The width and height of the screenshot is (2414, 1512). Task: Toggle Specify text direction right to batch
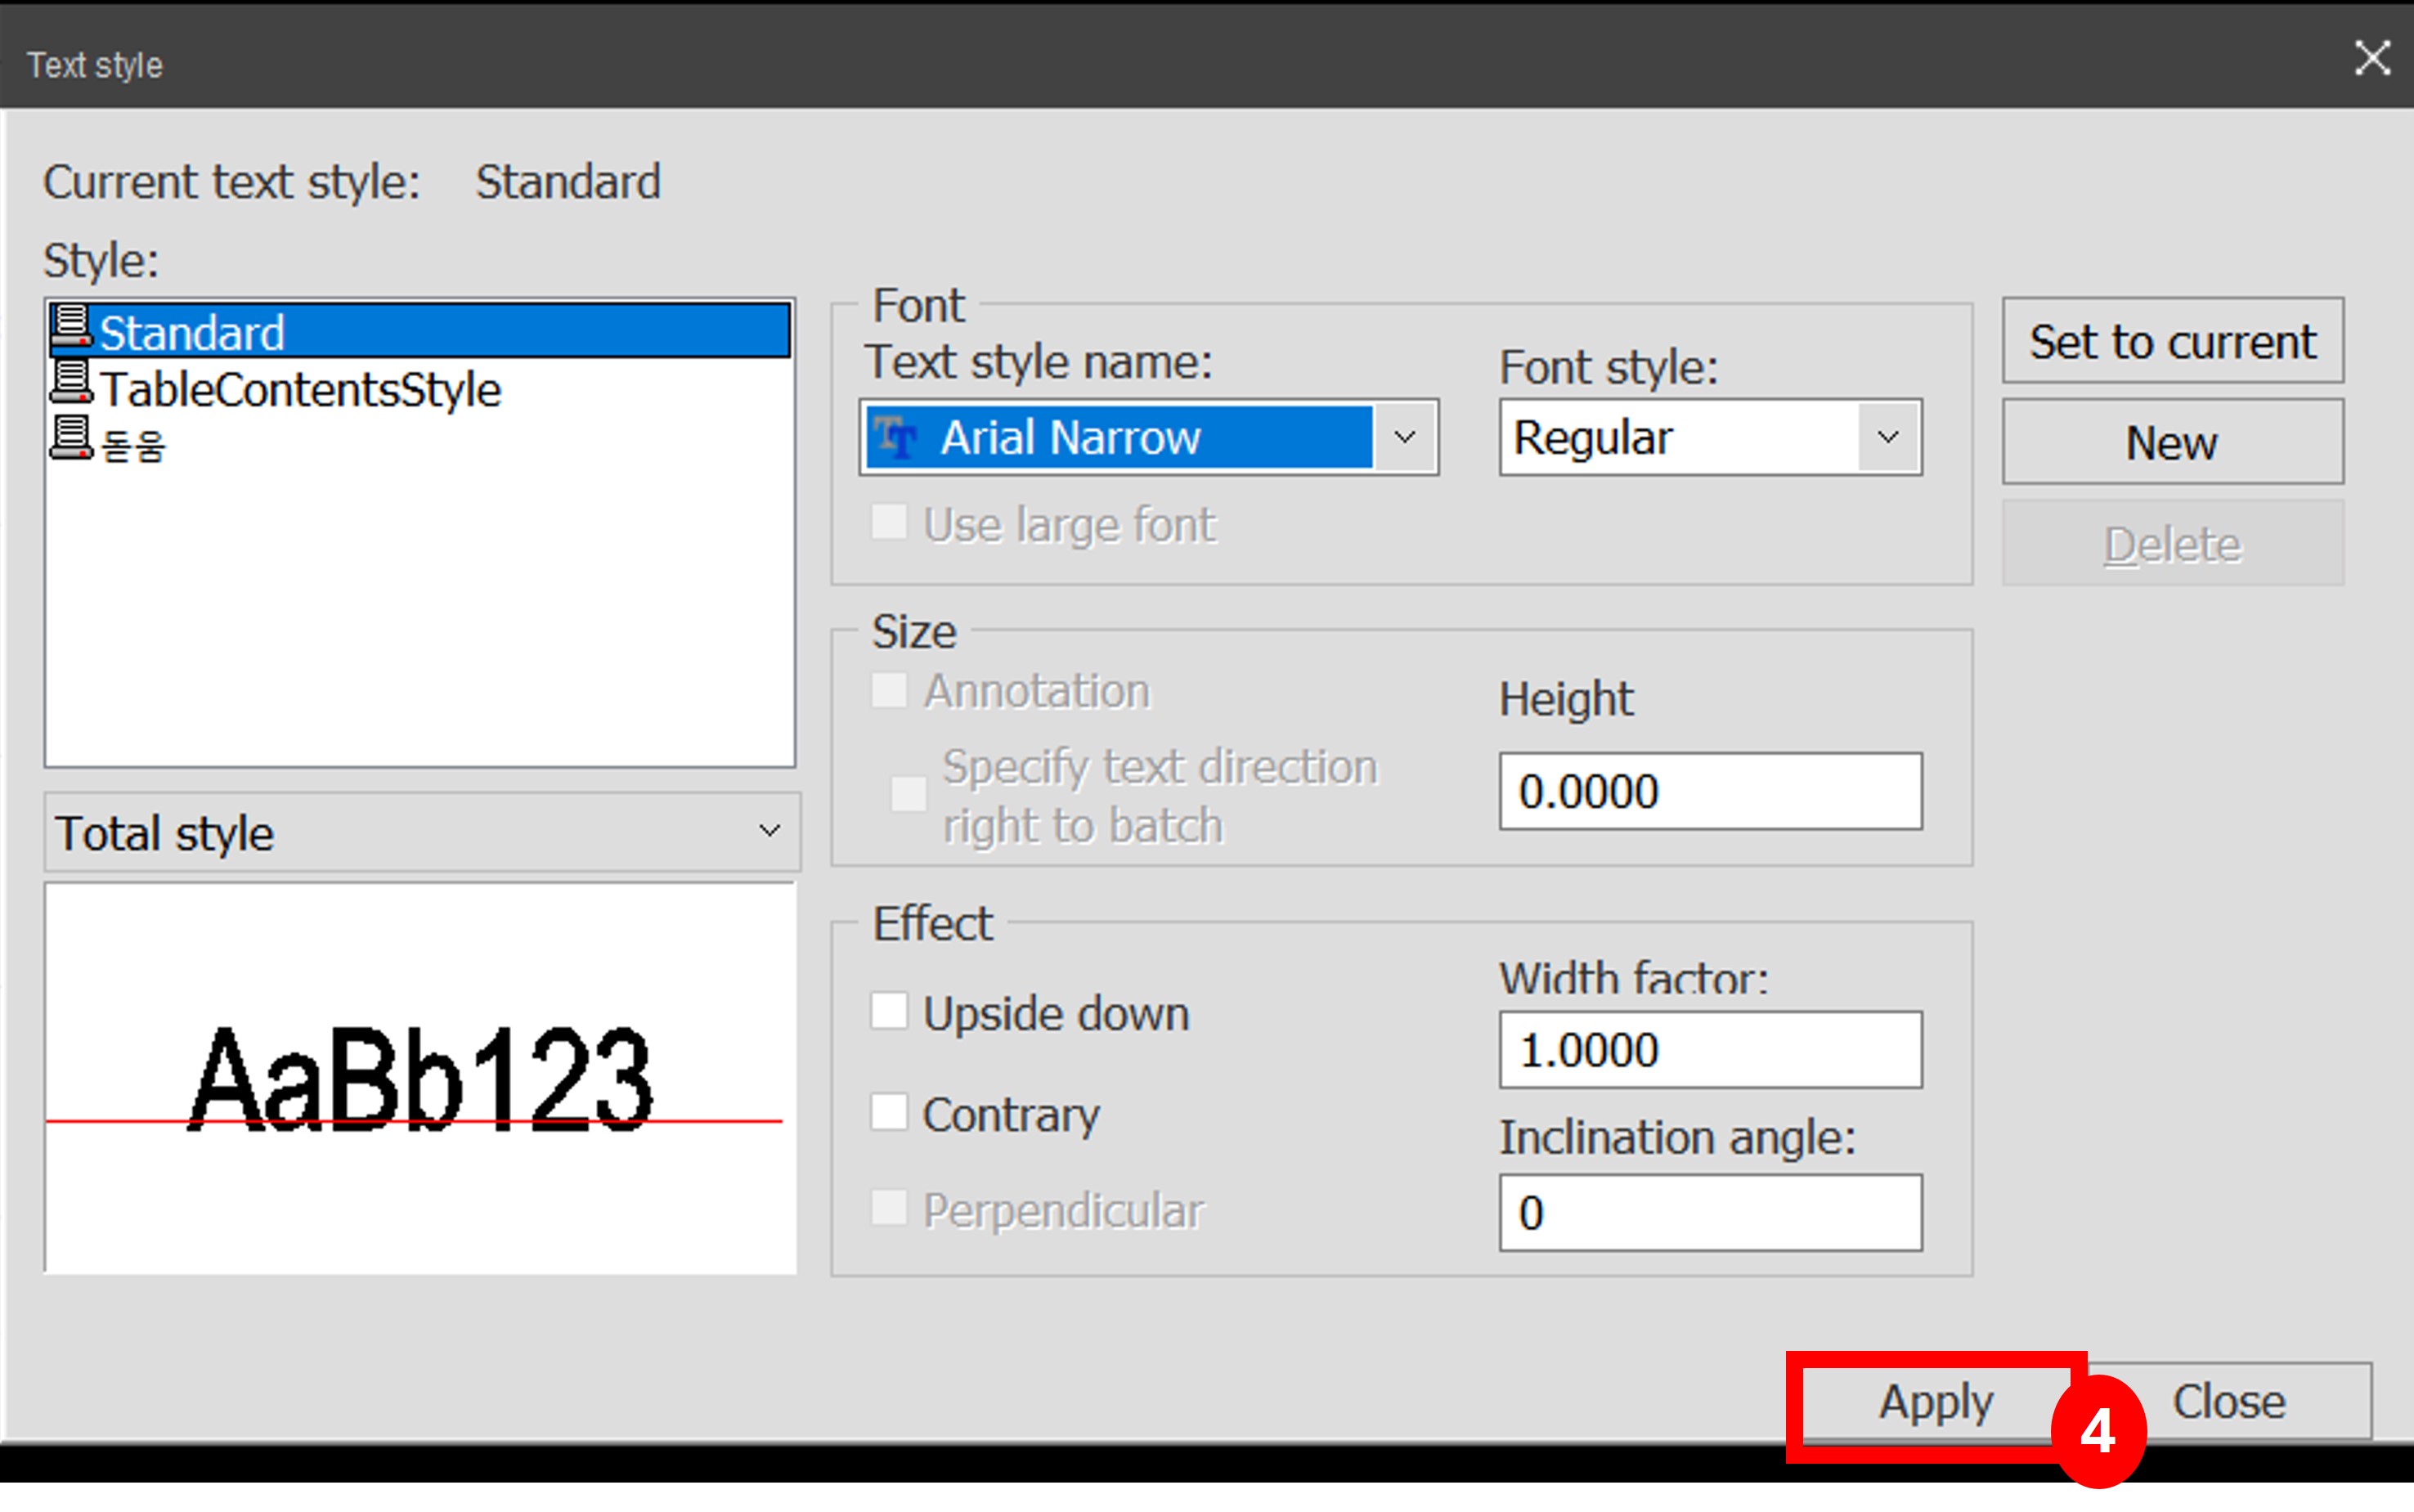908,795
